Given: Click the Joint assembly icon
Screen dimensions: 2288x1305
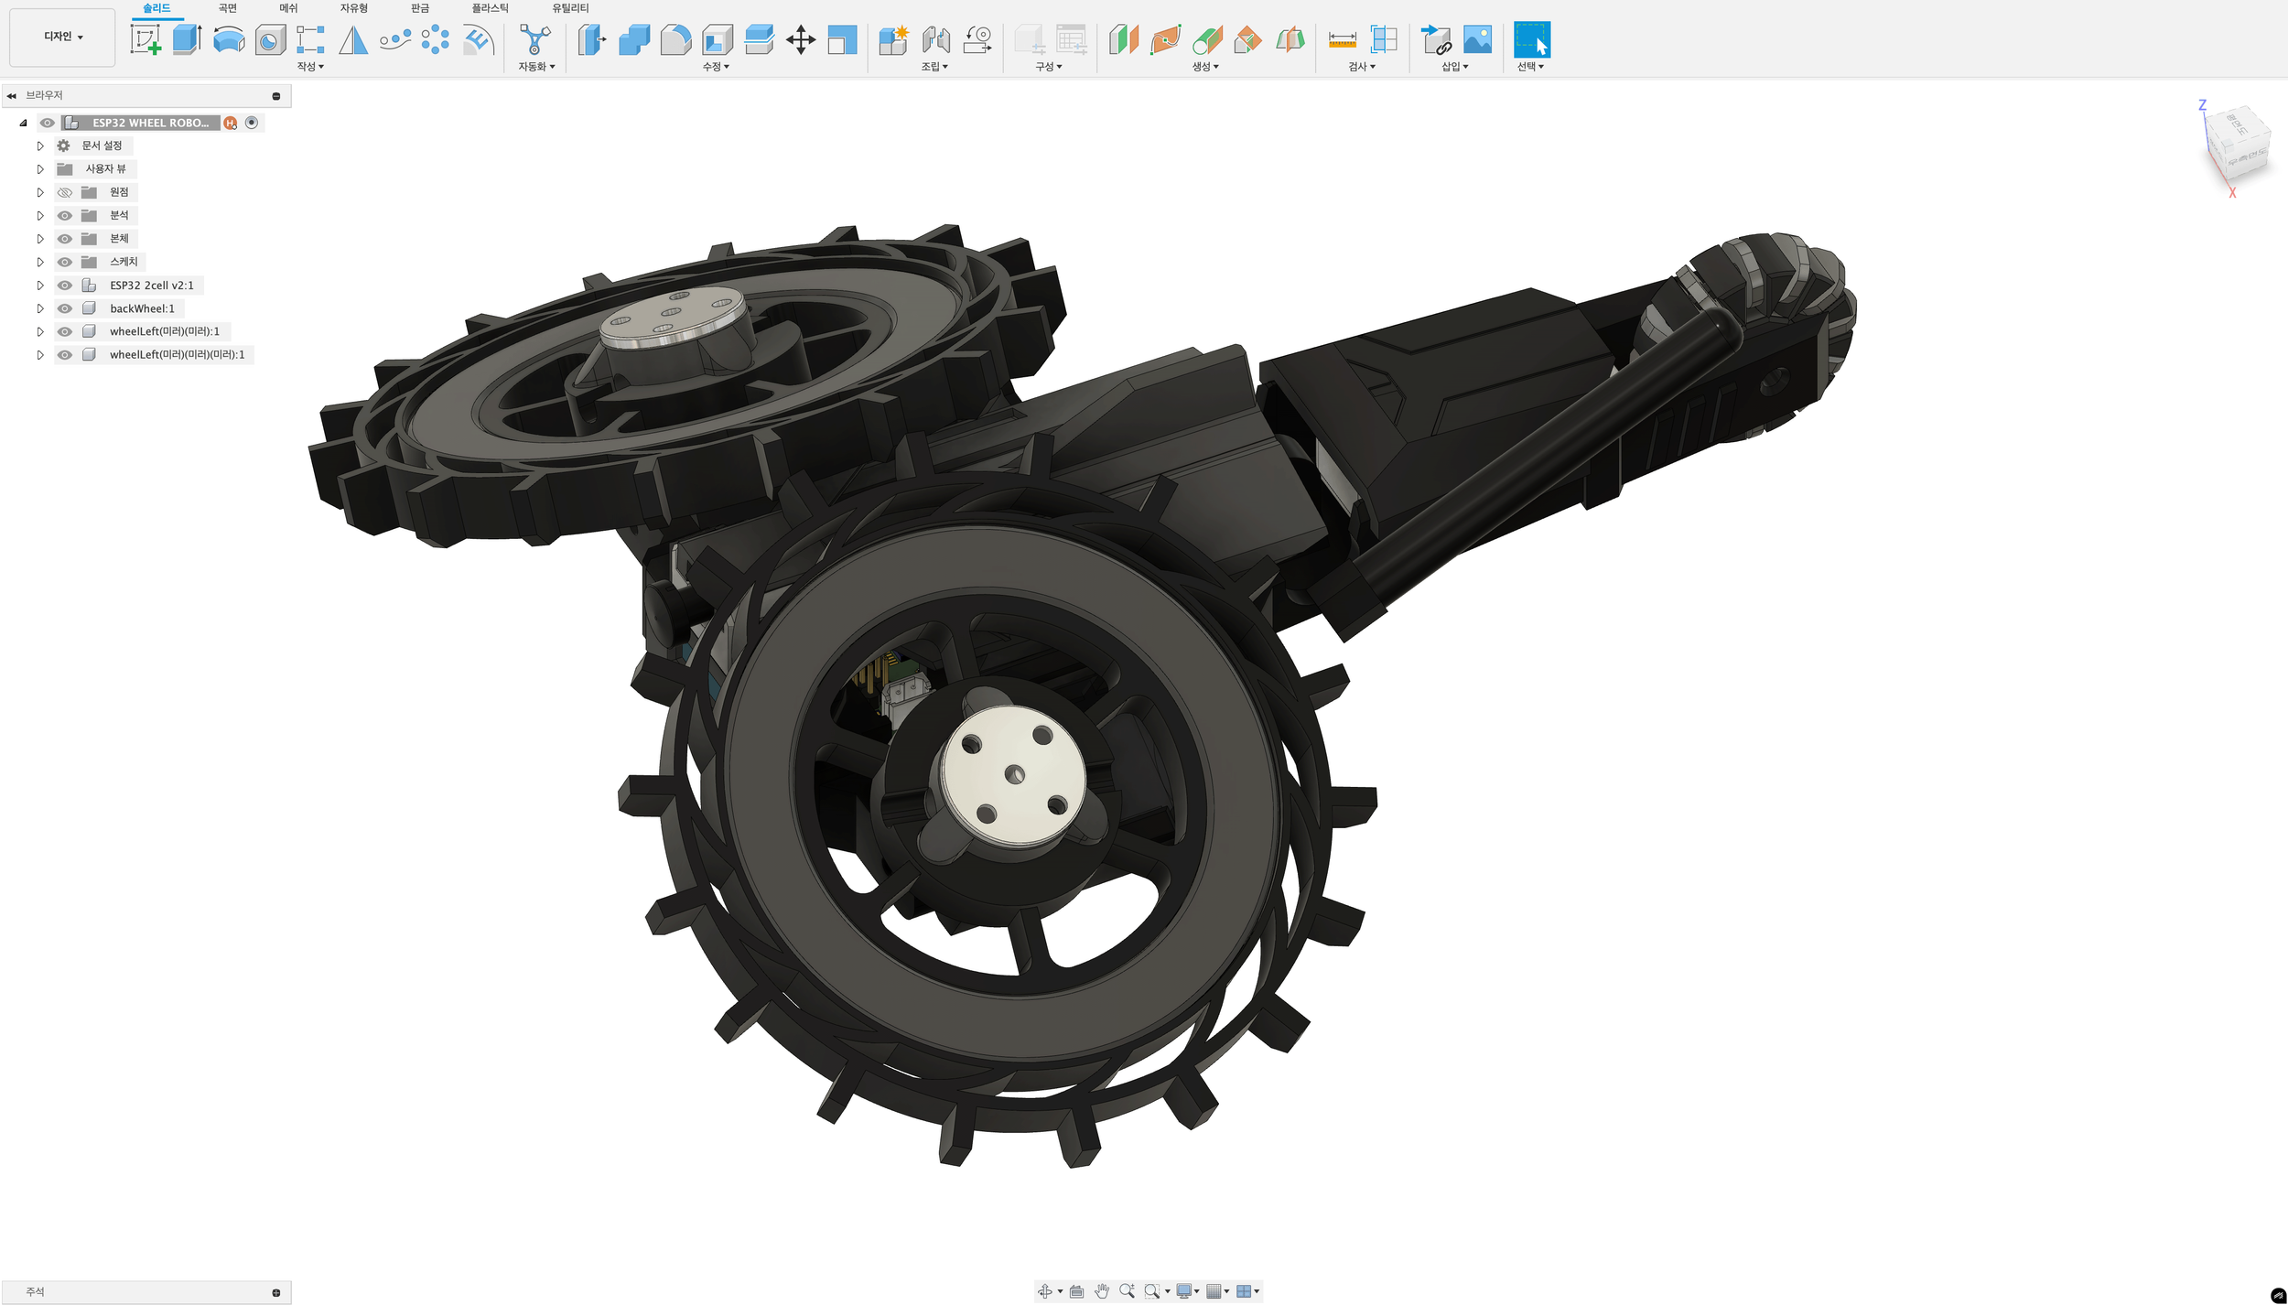Looking at the screenshot, I should (935, 40).
